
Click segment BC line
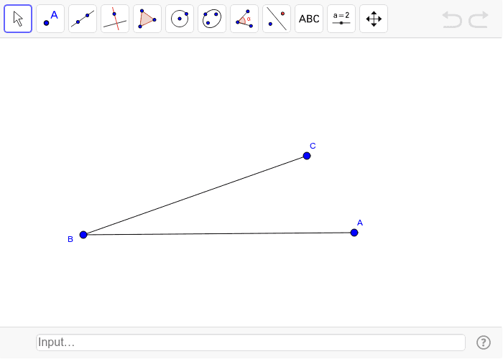[195, 195]
